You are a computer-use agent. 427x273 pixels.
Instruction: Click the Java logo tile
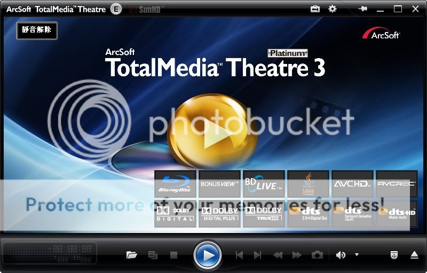(309, 184)
